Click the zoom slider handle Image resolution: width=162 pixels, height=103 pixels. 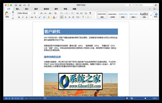point(145,98)
